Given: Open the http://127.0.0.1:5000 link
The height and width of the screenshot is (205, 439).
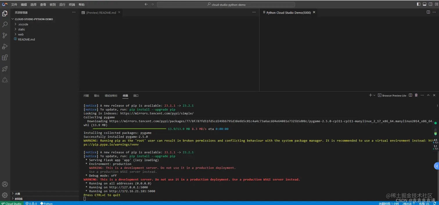Looking at the screenshot, I should [128, 187].
